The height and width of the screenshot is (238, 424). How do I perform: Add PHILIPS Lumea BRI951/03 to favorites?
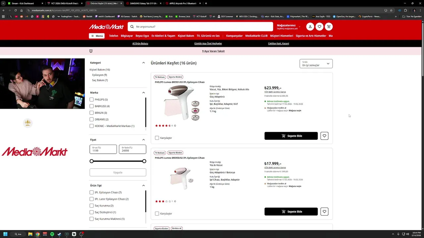(324, 136)
